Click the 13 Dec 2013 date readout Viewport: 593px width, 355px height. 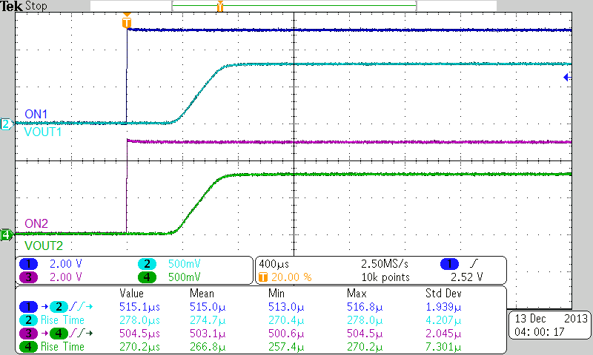(551, 319)
